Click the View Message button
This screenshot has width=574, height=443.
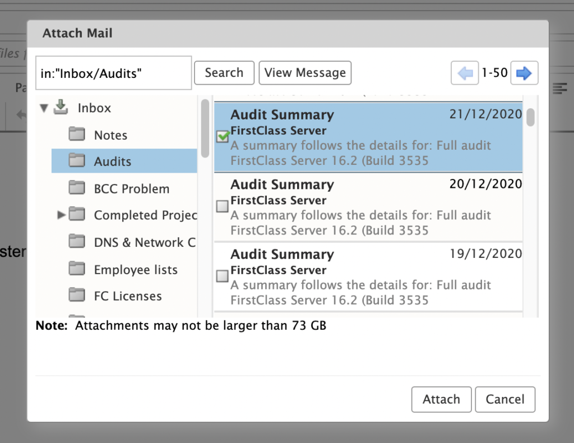click(305, 73)
